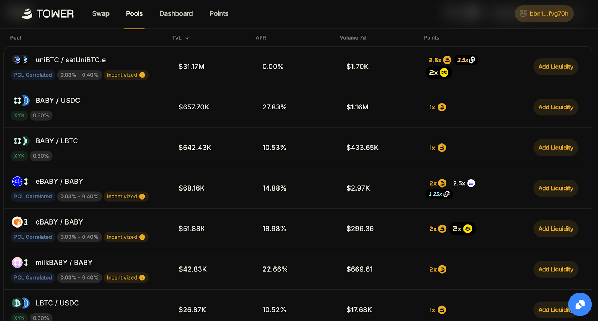598x321 pixels.
Task: Click APR value 18.68%
Action: coord(274,229)
